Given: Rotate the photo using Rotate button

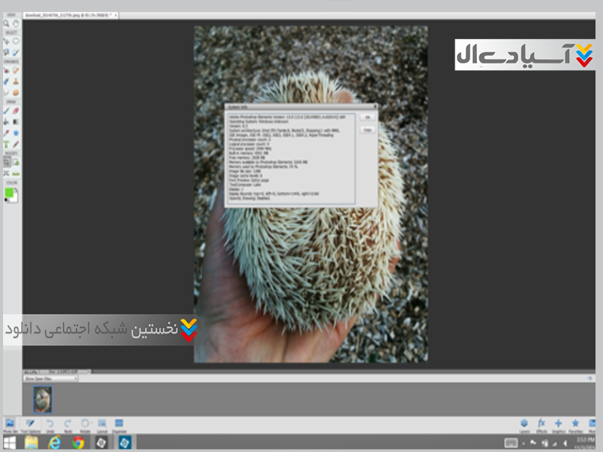Looking at the screenshot, I should tap(84, 425).
